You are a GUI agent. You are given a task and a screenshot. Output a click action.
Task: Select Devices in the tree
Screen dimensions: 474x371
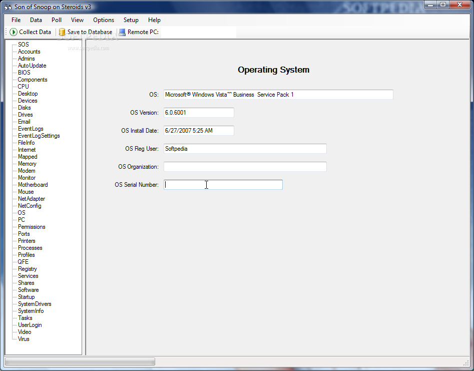[28, 101]
